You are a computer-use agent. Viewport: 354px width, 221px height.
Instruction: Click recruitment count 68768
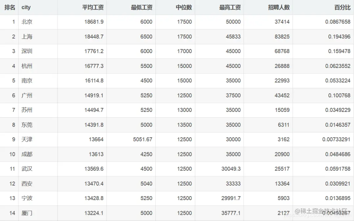pyautogui.click(x=282, y=51)
